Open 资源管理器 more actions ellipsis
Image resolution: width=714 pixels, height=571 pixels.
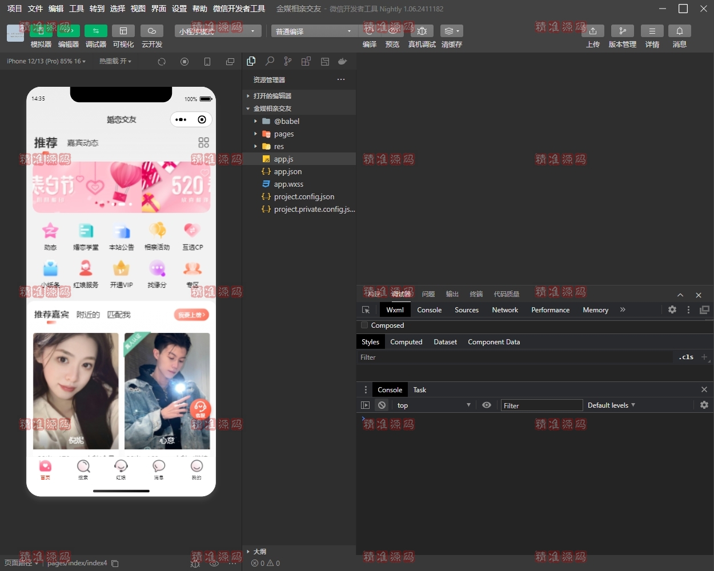click(341, 79)
